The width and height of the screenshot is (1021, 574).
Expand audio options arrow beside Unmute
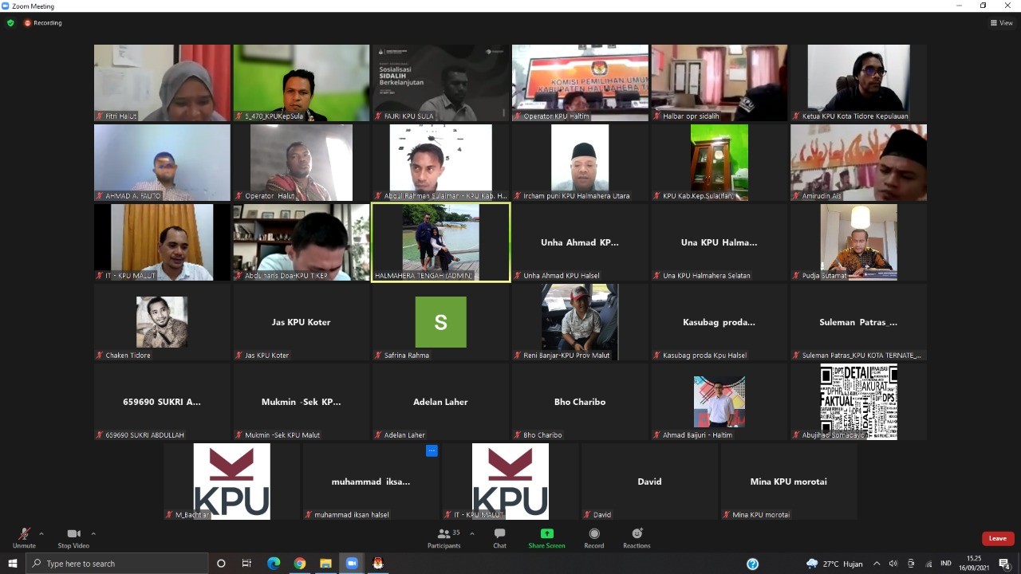coord(41,533)
